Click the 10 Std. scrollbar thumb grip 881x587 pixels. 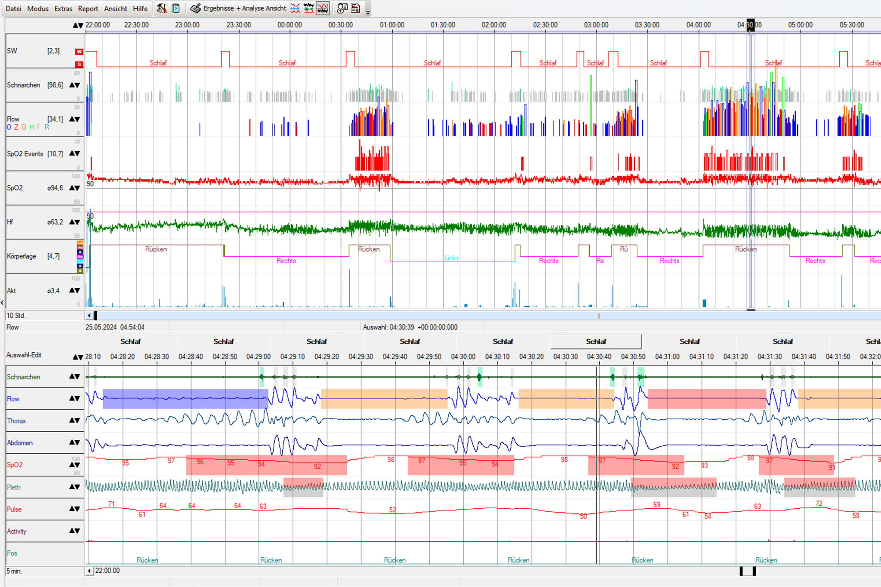pyautogui.click(x=598, y=316)
